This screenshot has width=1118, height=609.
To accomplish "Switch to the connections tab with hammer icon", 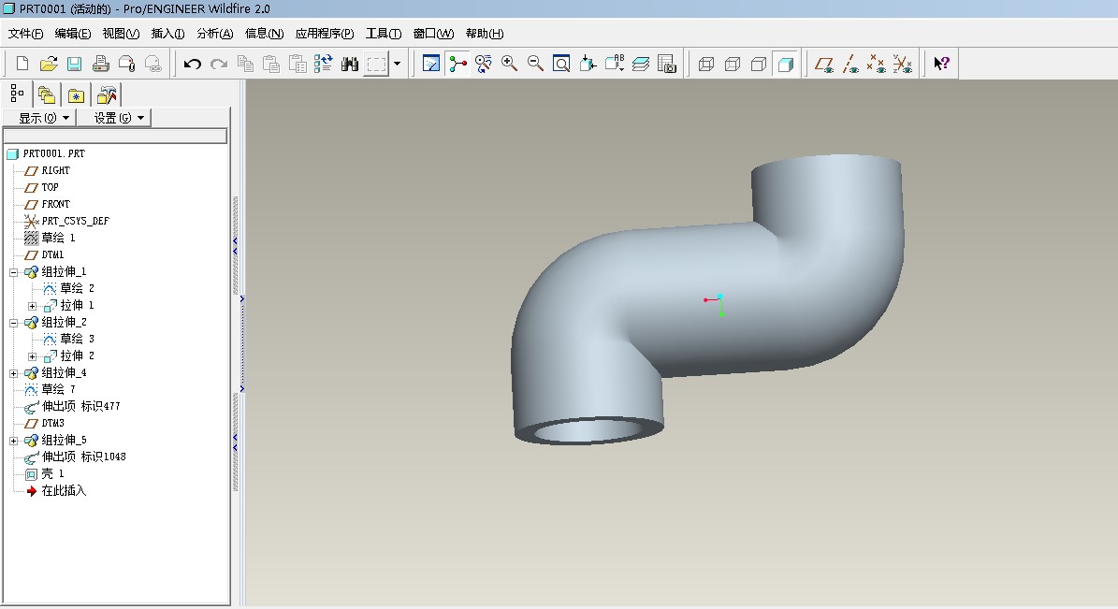I will [107, 94].
